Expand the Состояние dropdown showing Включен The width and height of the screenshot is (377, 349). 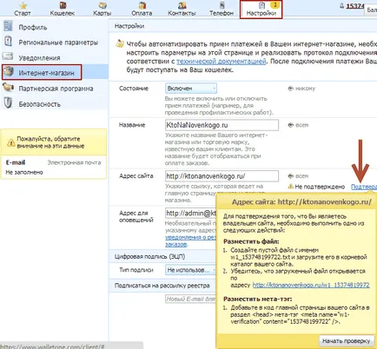click(x=191, y=89)
